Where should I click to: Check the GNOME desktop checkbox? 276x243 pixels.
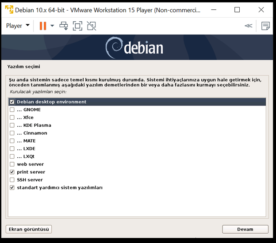click(x=12, y=110)
